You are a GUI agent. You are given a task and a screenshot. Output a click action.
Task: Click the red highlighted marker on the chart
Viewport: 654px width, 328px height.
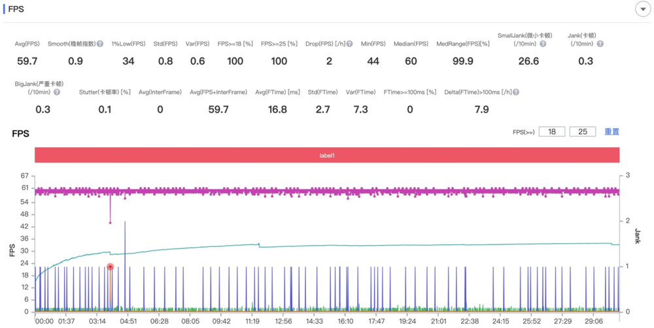coord(110,267)
